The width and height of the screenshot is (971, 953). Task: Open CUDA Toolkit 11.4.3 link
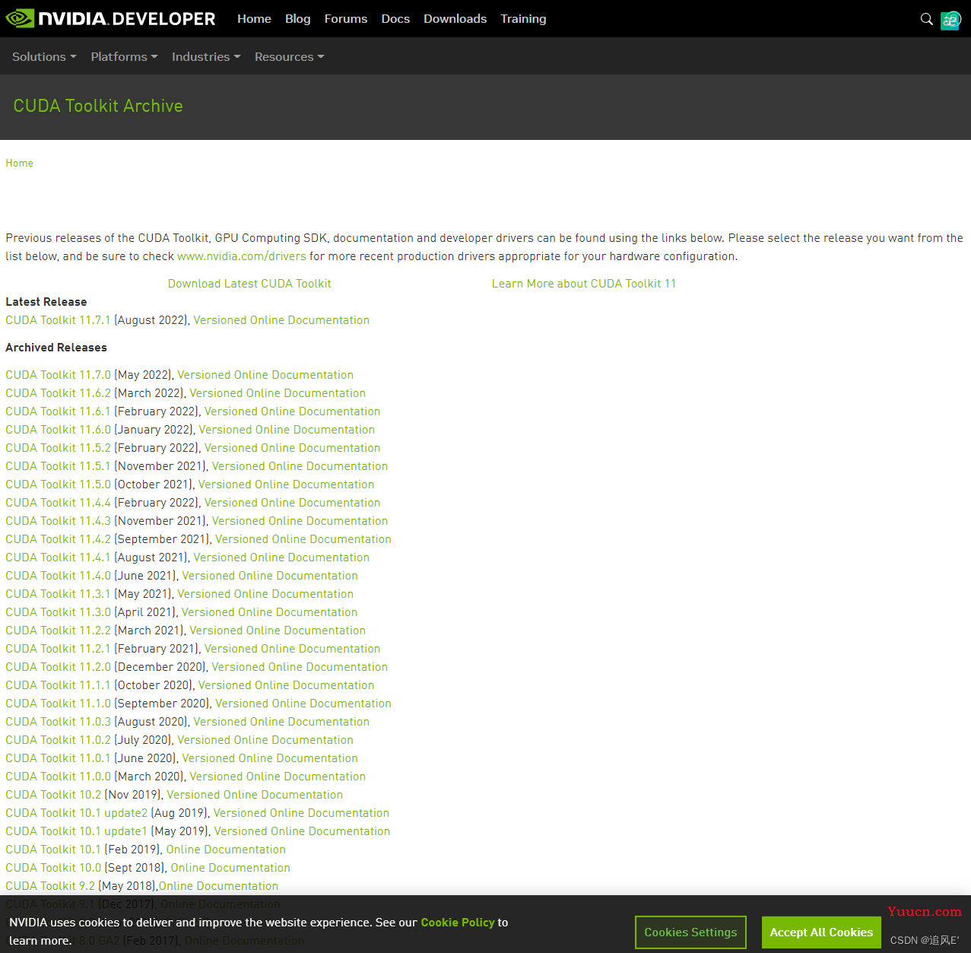tap(58, 521)
